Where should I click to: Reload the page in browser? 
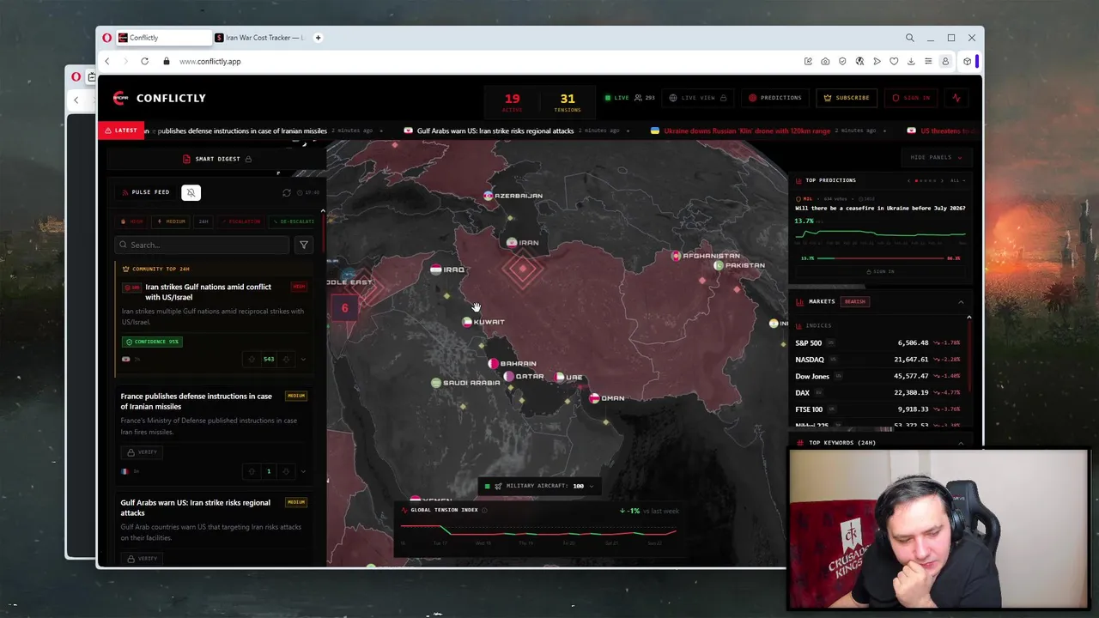tap(144, 62)
